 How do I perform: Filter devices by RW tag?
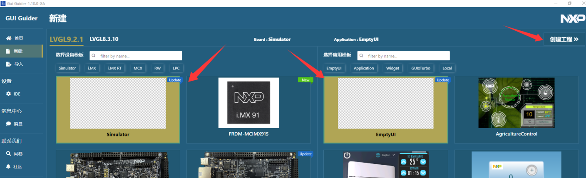(158, 68)
